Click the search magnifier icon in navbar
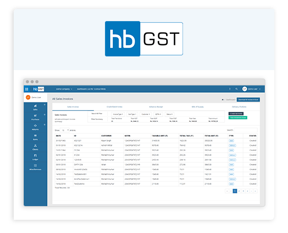The height and width of the screenshot is (233, 288). point(236,89)
